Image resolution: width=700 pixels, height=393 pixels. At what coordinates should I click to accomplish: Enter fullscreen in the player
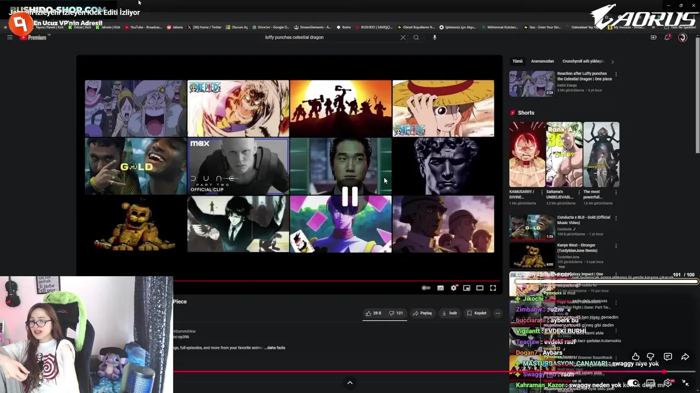tap(493, 288)
